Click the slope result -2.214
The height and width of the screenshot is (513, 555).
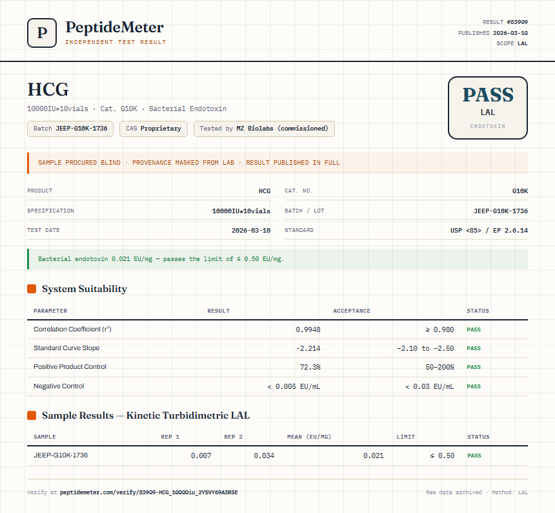308,348
